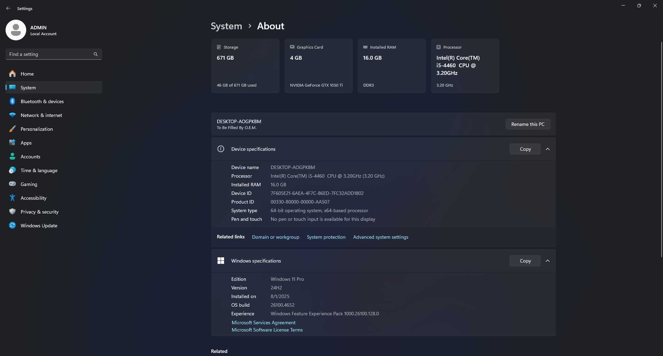Click the Device specifications info icon
The width and height of the screenshot is (663, 356).
tap(221, 149)
